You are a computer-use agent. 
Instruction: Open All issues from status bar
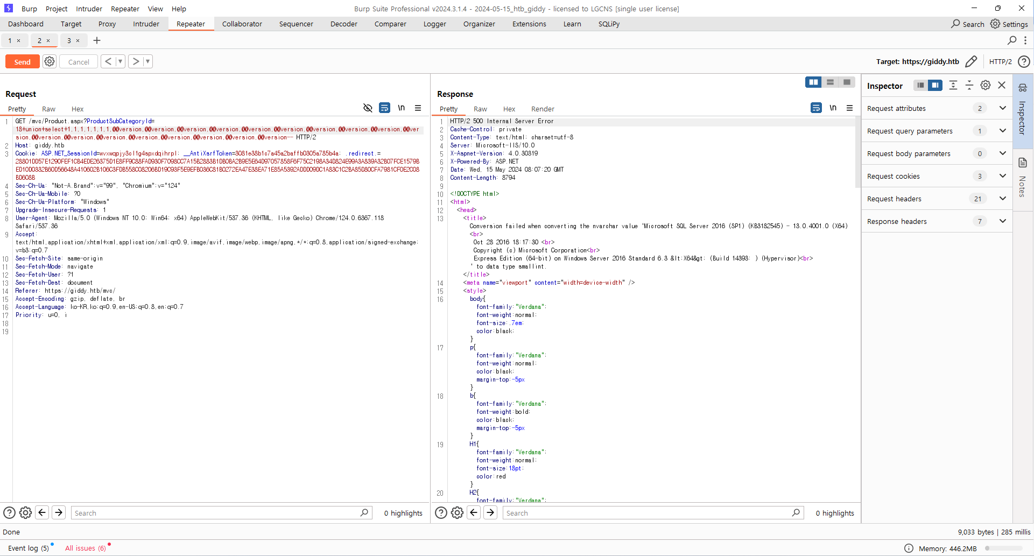point(86,548)
